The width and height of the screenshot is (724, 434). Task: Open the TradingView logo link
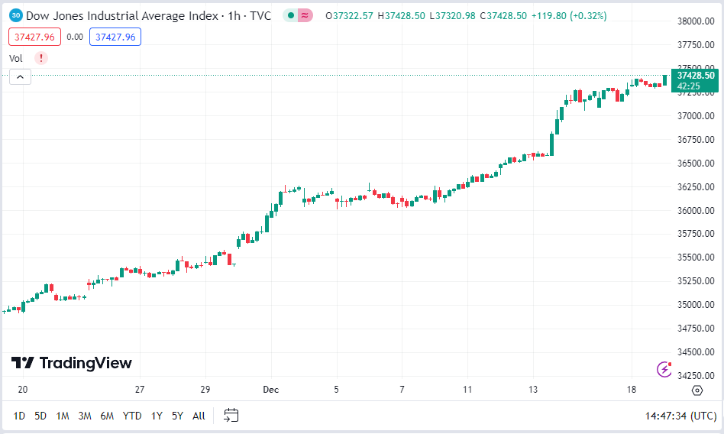tap(72, 363)
